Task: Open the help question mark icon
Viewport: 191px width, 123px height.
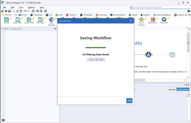Action: 189,11
